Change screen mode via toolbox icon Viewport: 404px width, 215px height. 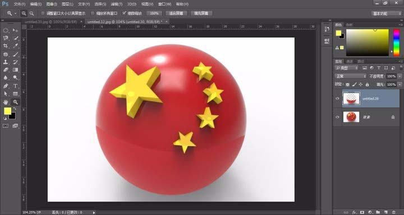pyautogui.click(x=16, y=126)
